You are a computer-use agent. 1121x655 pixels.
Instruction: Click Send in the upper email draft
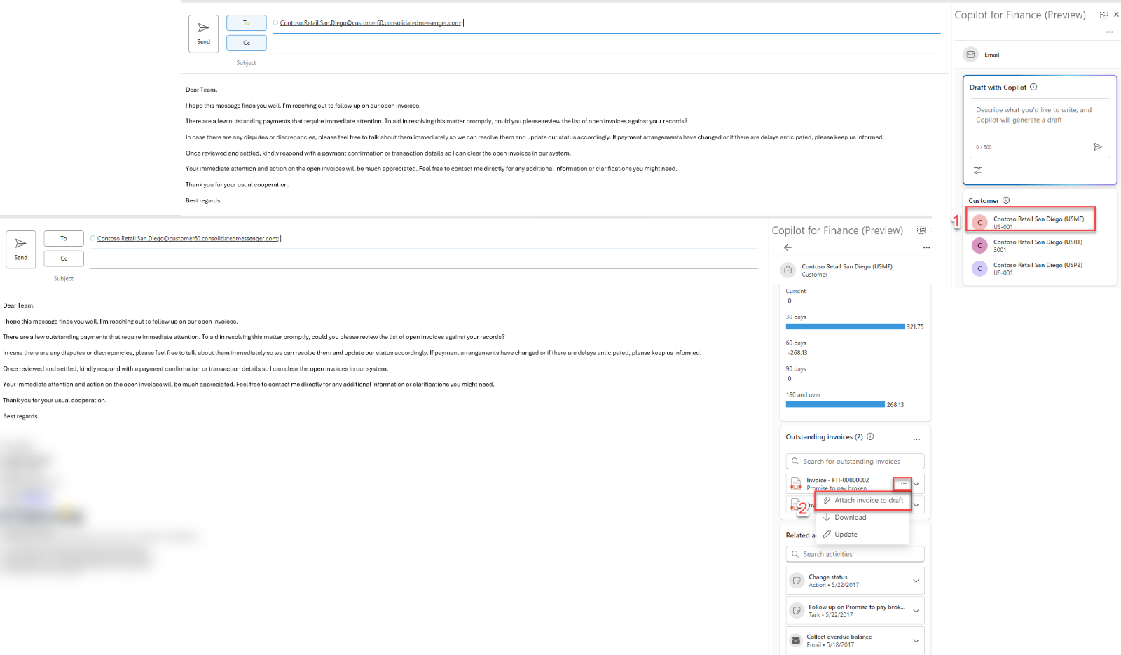tap(203, 34)
